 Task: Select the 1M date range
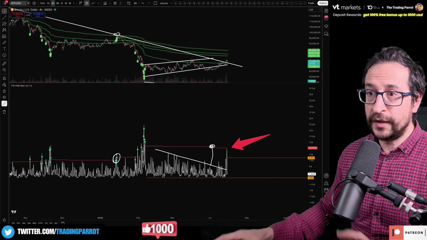[x=23, y=223]
